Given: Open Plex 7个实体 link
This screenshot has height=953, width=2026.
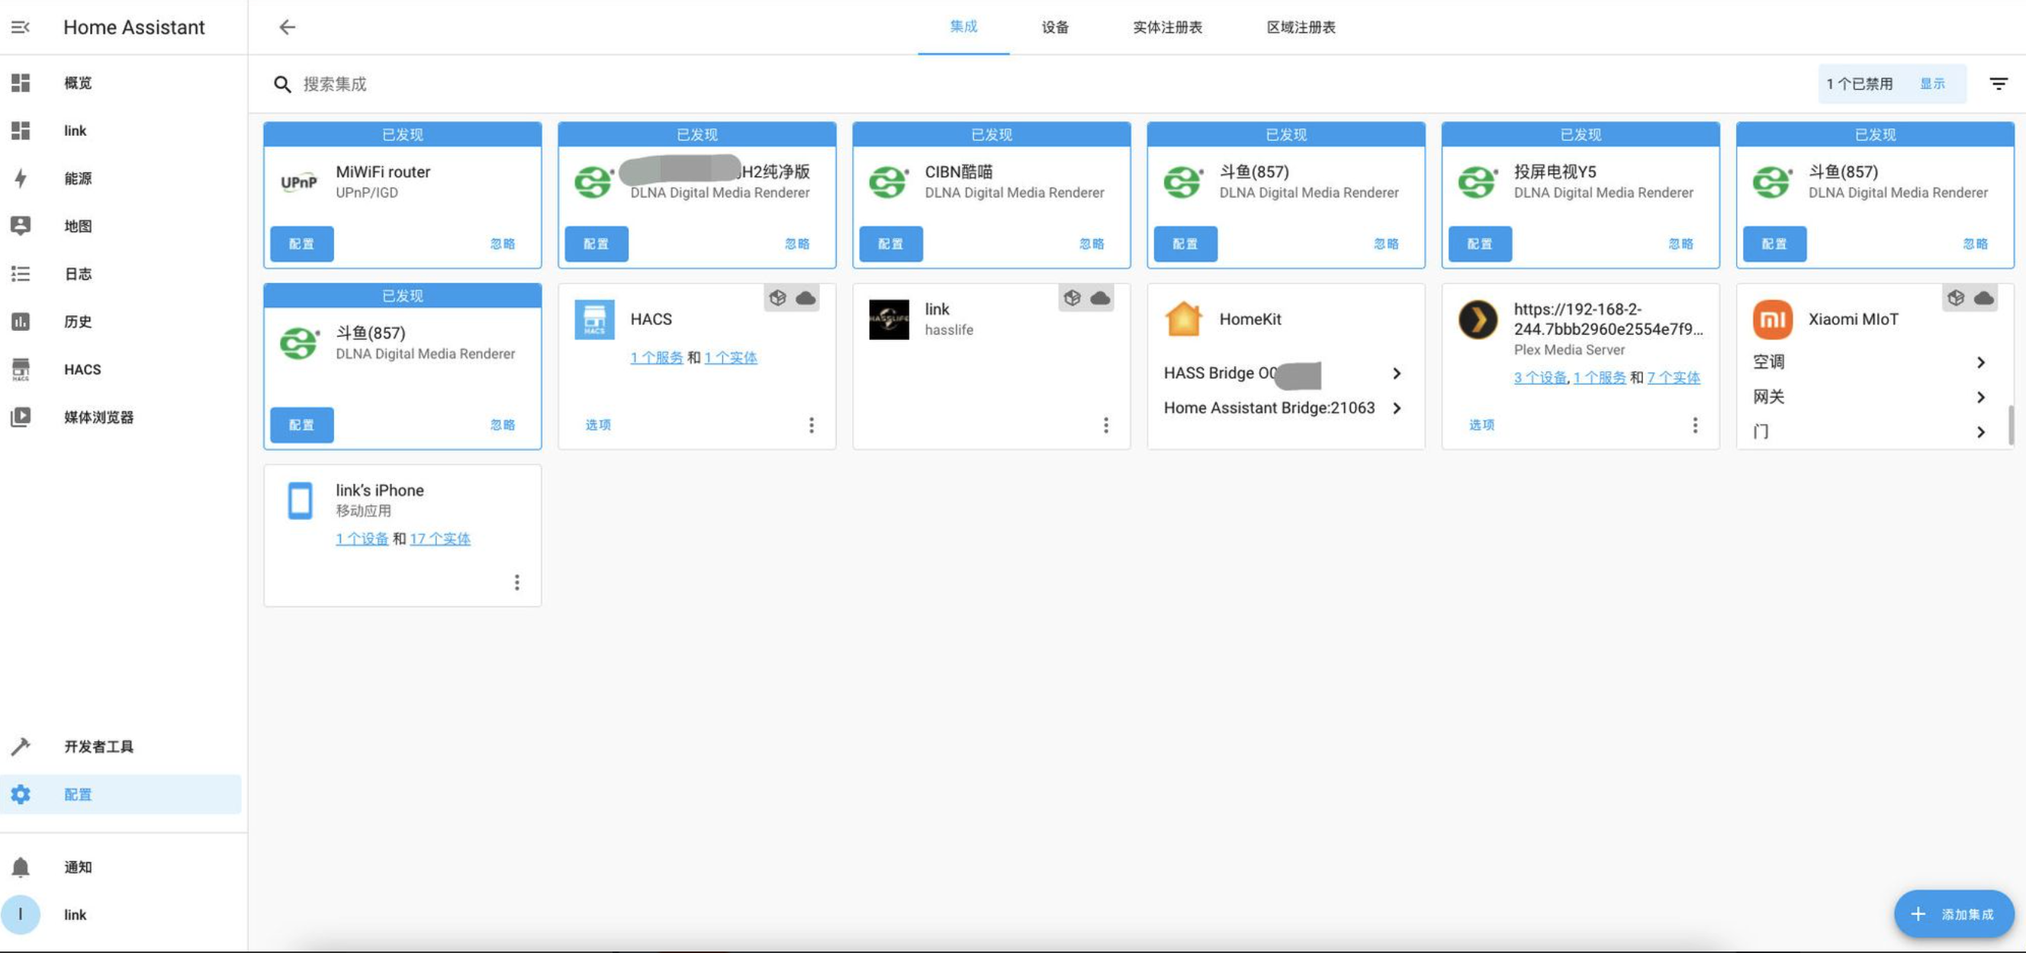Looking at the screenshot, I should [x=1674, y=377].
